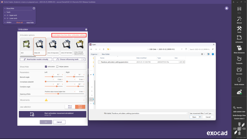Click the Save icon in right toolbar
The image size is (247, 139).
tap(239, 9)
